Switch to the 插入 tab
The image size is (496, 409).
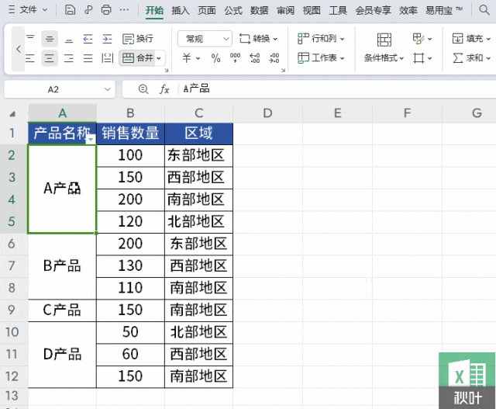(181, 10)
